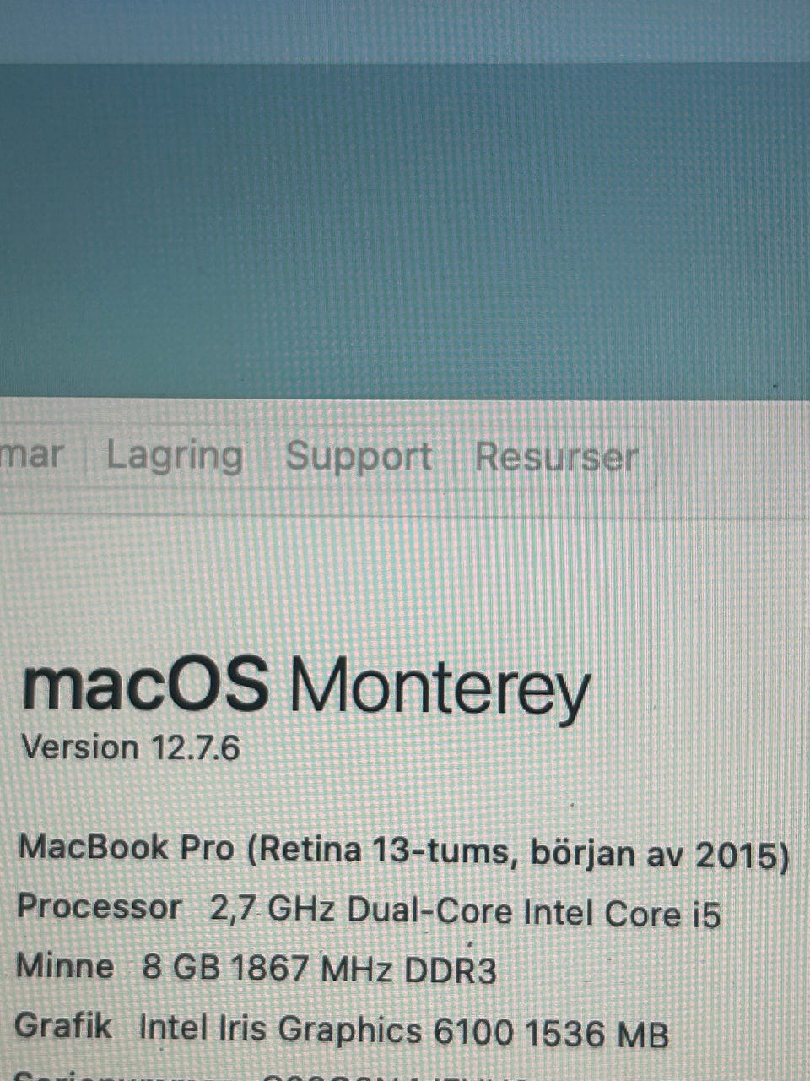Click the Processor label
The height and width of the screenshot is (1081, 810).
[x=99, y=908]
